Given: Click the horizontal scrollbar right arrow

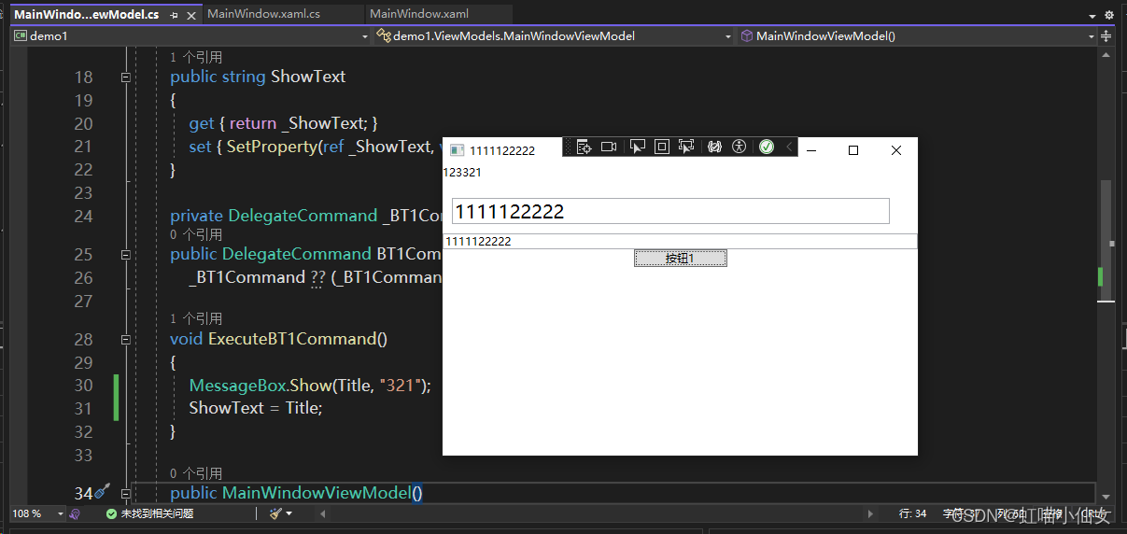Looking at the screenshot, I should (871, 513).
